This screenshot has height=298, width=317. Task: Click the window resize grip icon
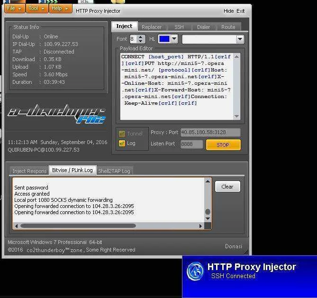(x=246, y=252)
